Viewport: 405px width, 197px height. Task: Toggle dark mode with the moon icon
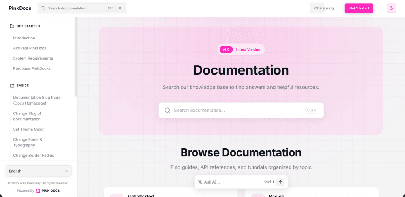[391, 8]
